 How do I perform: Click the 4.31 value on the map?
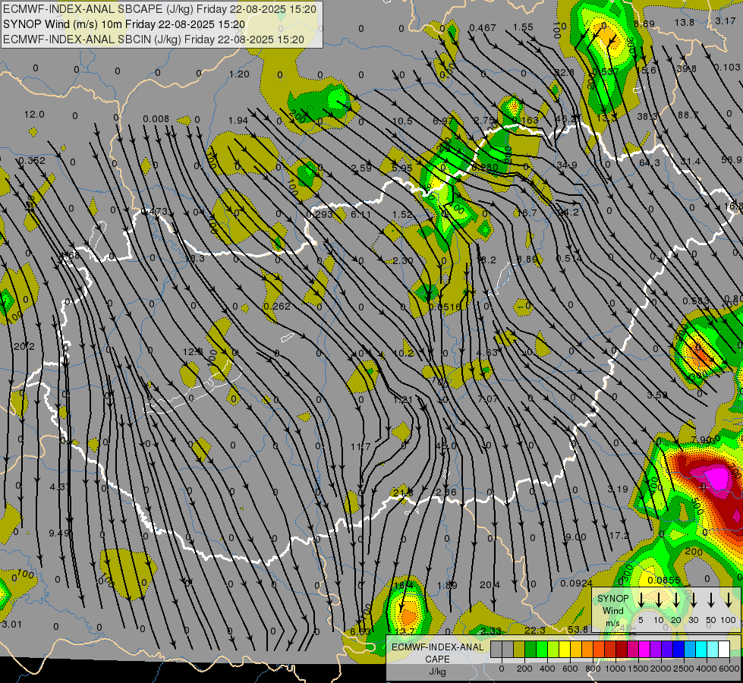pyautogui.click(x=60, y=486)
